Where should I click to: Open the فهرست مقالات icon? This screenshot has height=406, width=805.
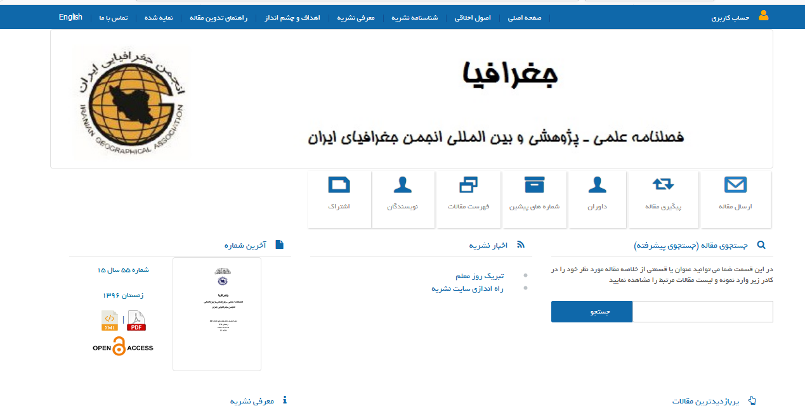coord(468,184)
